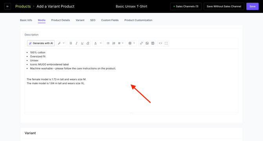Insert an image into description
Image resolution: width=263 pixels, height=141 pixels.
coord(147,43)
